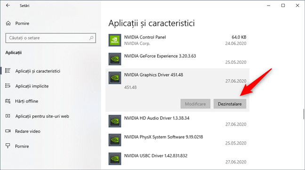Click the NVIDIA Control Panel app icon
This screenshot has height=170, width=305.
(115, 40)
